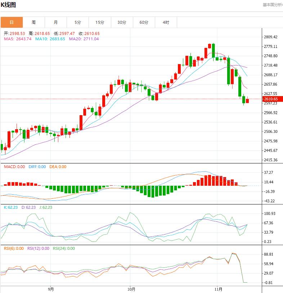
Task: Switch to the 周 weekly tab
Action: click(x=33, y=22)
